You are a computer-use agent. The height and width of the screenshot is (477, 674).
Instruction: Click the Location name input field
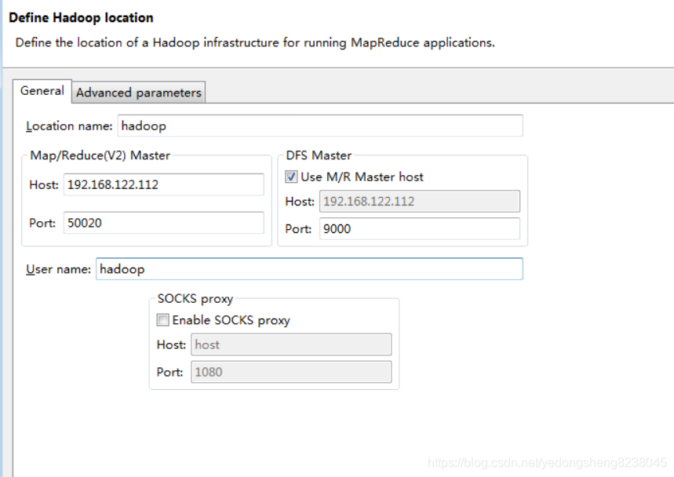click(x=320, y=126)
